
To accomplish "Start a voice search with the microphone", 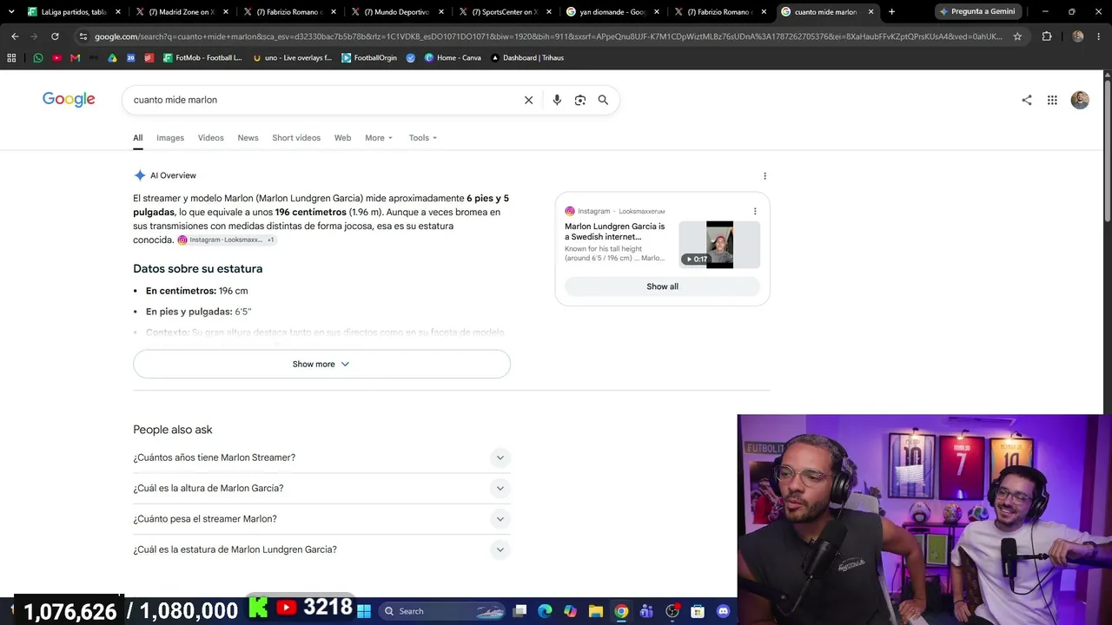I will point(557,100).
